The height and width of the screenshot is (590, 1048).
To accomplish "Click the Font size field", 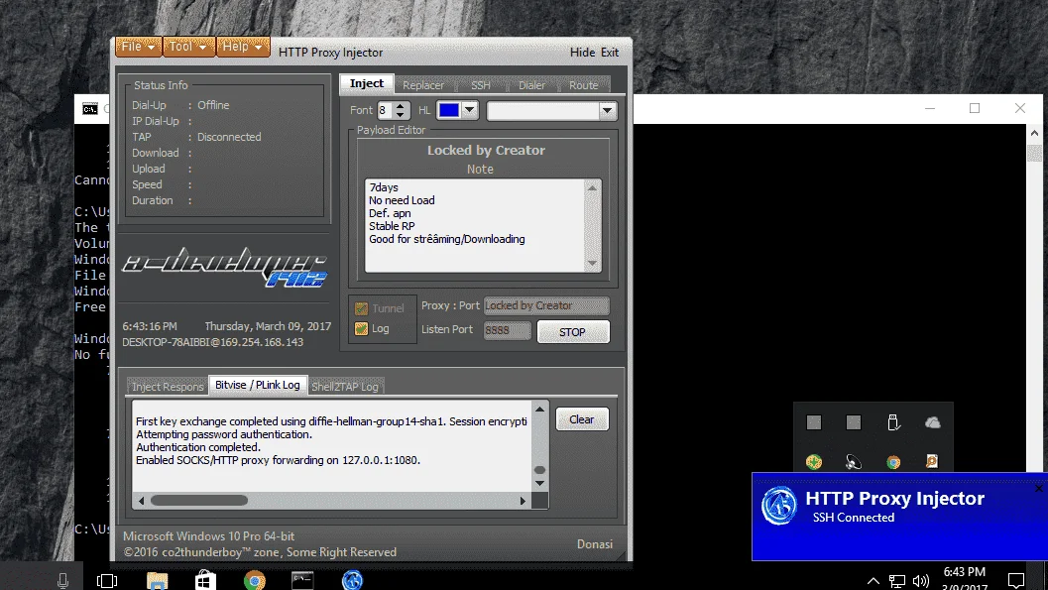I will click(386, 110).
